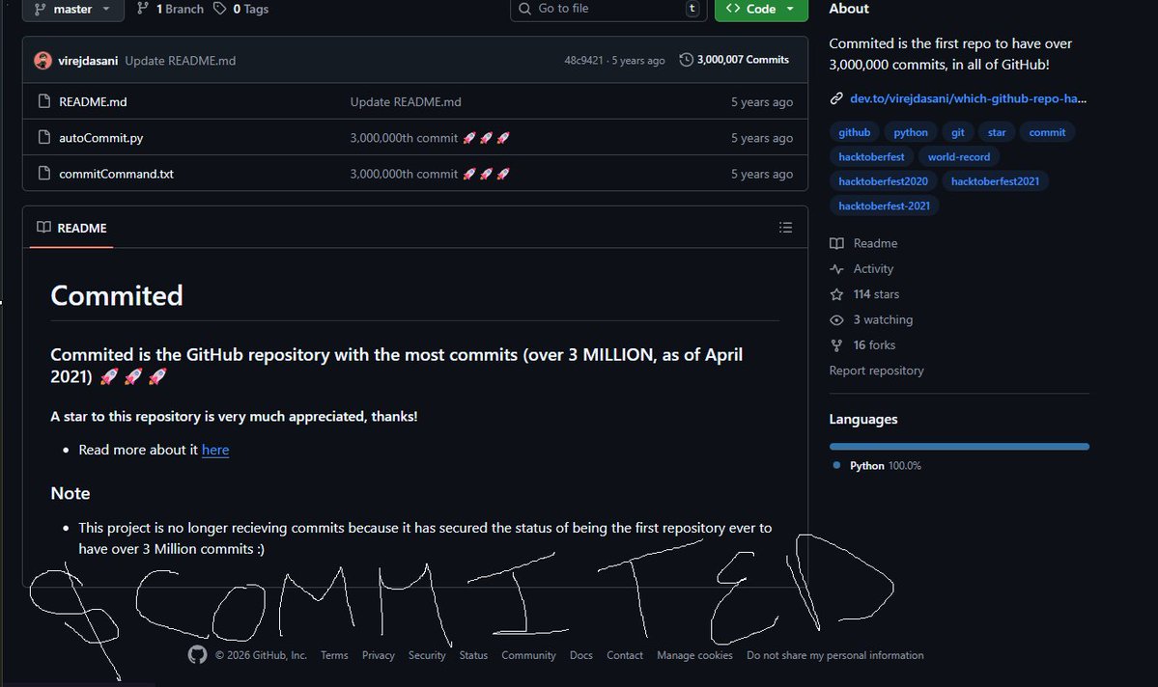The height and width of the screenshot is (687, 1158).
Task: Open the Python 100.0% language link
Action: [877, 466]
